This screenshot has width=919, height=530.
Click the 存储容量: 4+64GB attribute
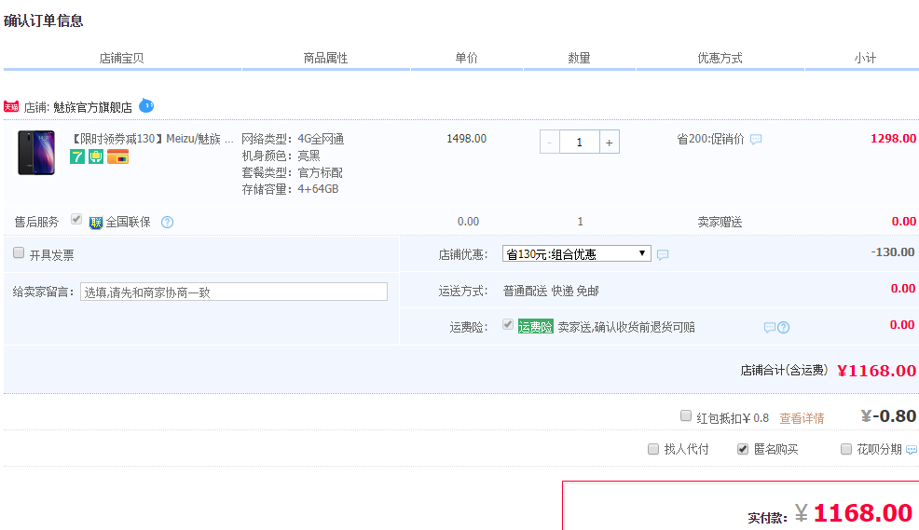[290, 189]
